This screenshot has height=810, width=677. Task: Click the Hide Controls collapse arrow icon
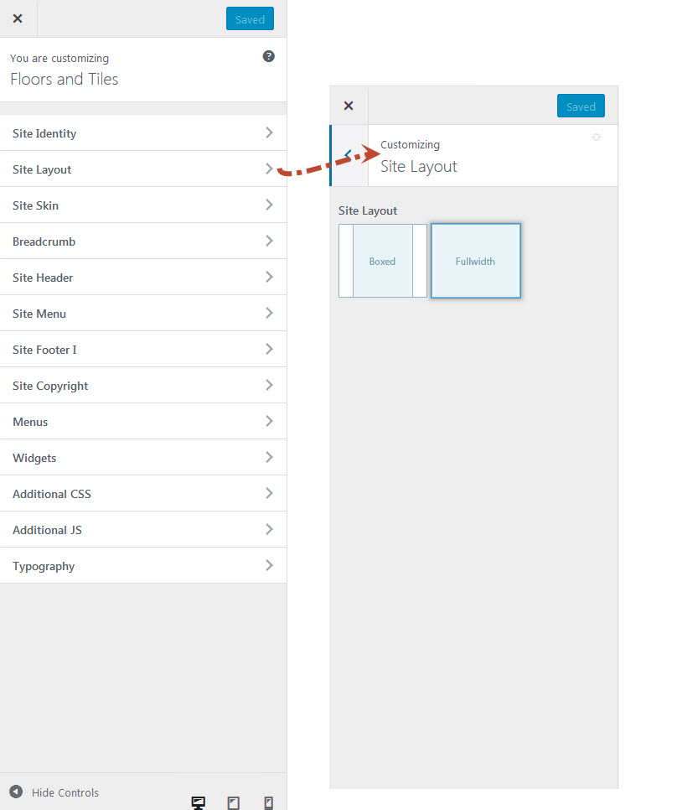coord(16,792)
